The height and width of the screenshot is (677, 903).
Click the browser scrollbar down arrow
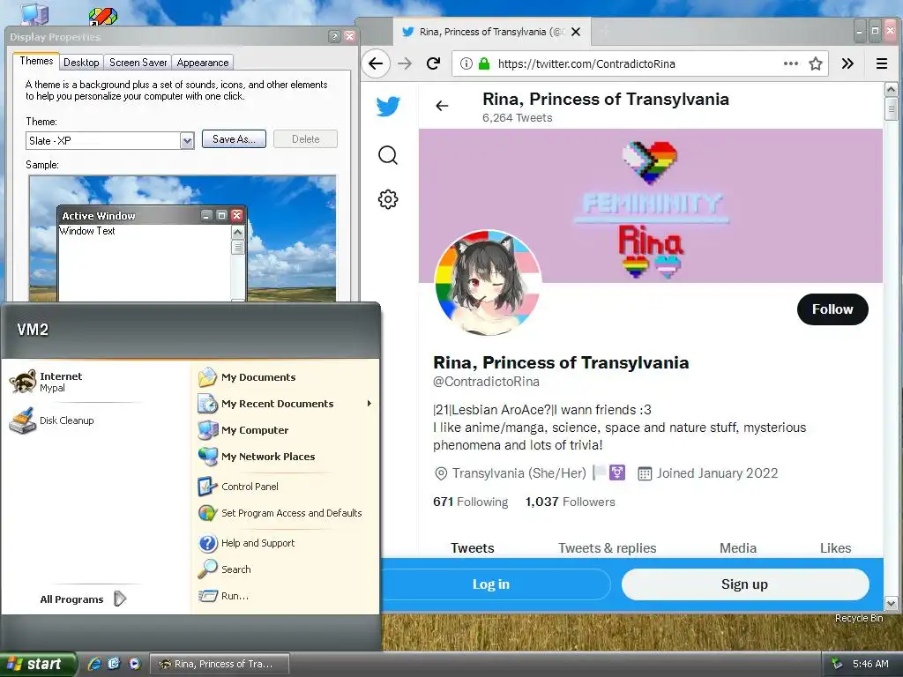(891, 603)
